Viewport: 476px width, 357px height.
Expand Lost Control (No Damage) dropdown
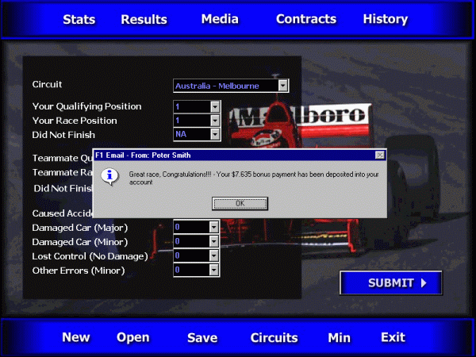point(213,256)
